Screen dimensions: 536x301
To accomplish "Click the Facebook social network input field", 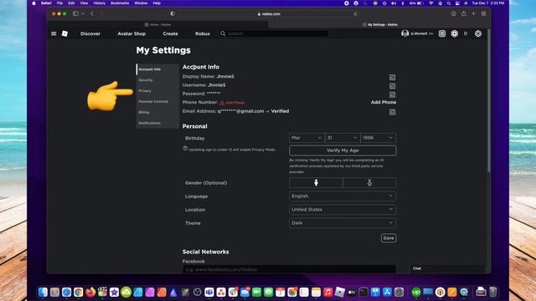I will click(x=289, y=269).
